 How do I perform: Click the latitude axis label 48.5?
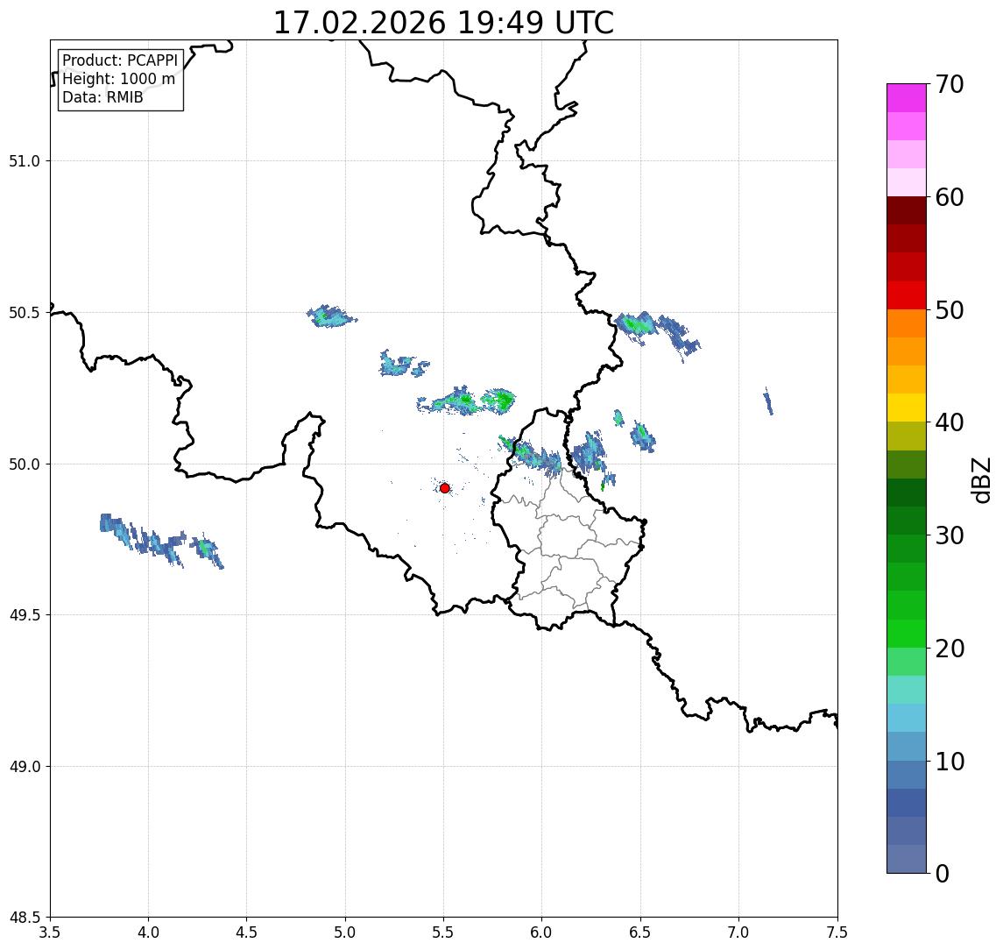coord(25,918)
